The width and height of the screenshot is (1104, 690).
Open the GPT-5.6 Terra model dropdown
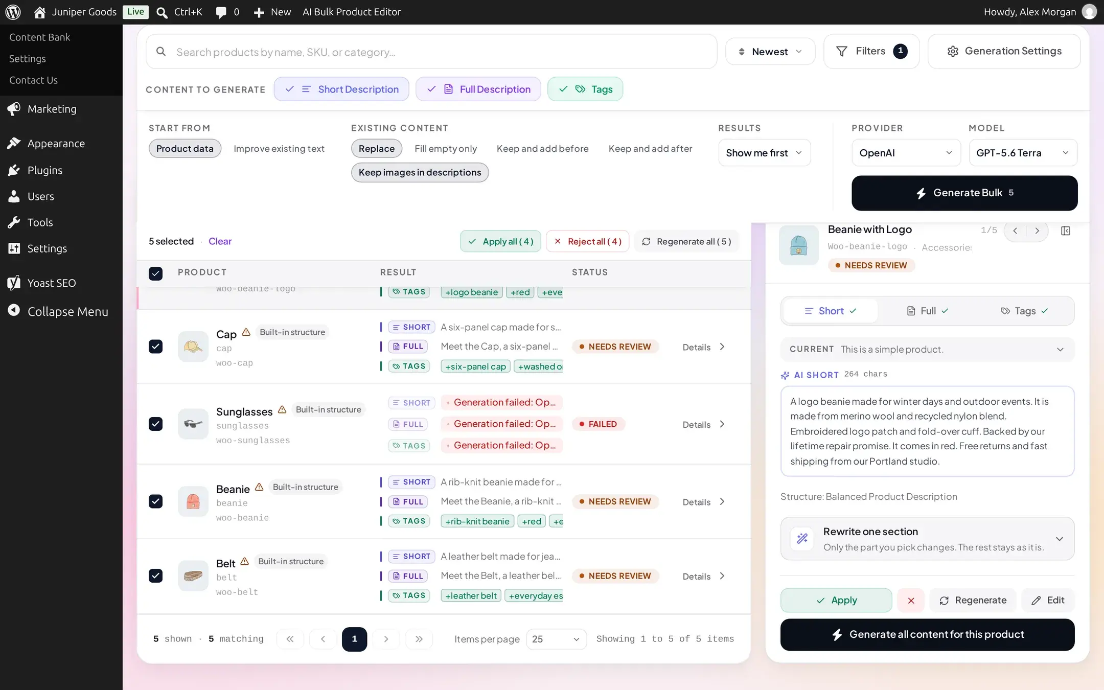[x=1023, y=153]
